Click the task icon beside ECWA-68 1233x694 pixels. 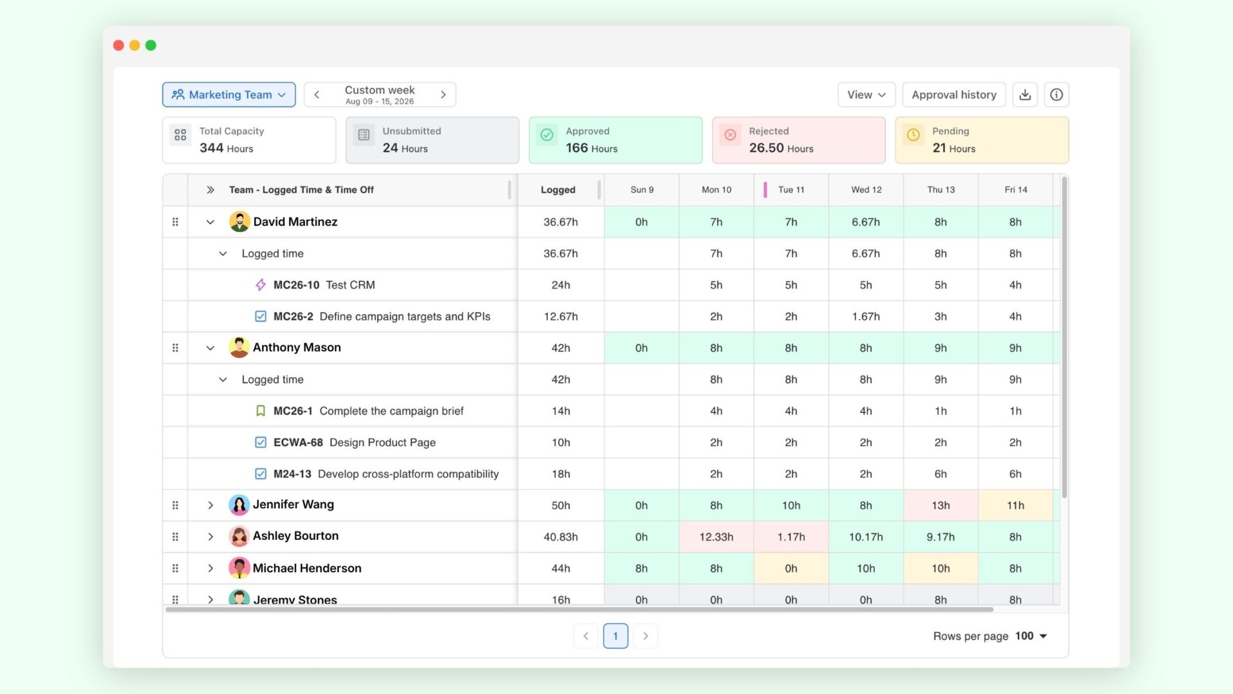(x=261, y=442)
